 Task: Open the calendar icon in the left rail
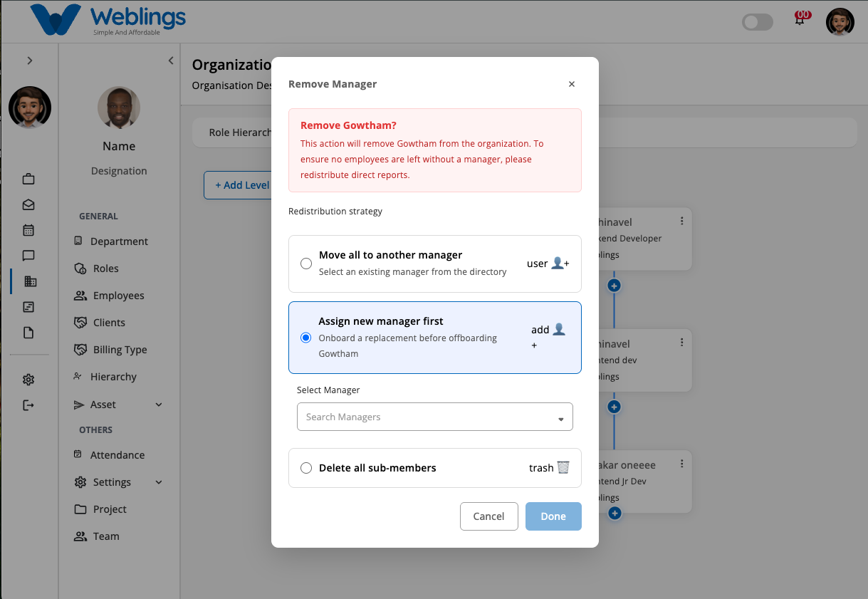pos(28,230)
